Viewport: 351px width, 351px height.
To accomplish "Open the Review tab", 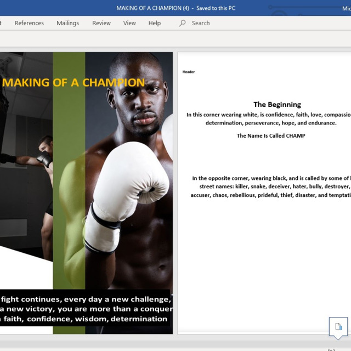I will coord(101,23).
